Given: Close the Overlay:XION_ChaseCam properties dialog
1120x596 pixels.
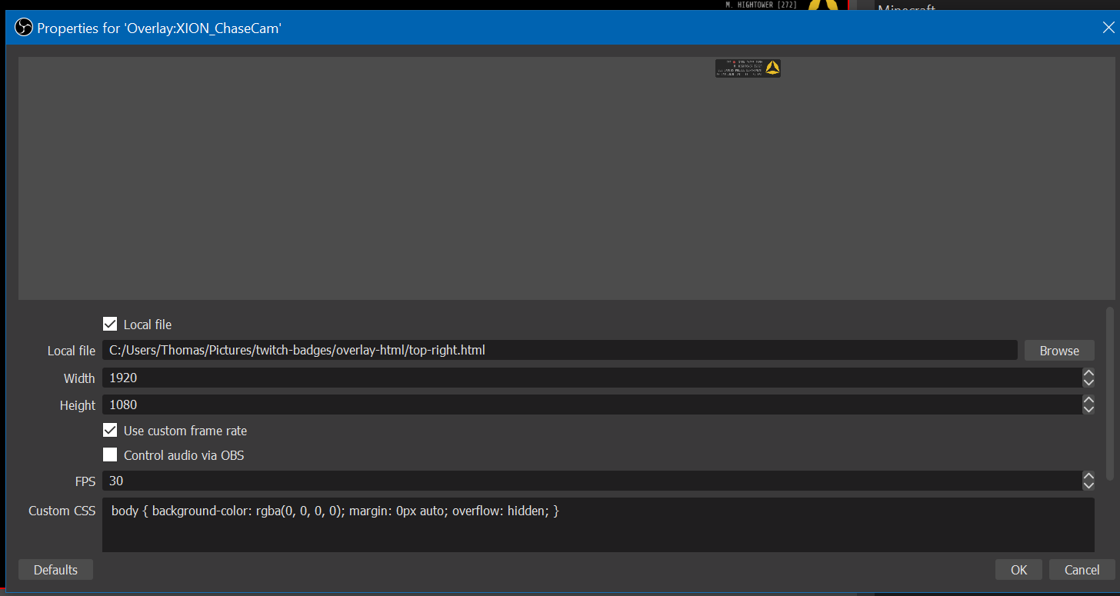Looking at the screenshot, I should coord(1108,28).
